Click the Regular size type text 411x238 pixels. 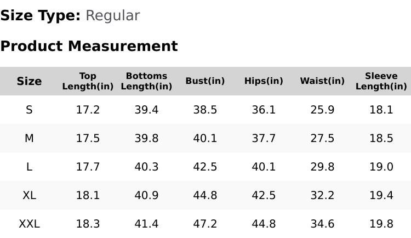coord(112,16)
